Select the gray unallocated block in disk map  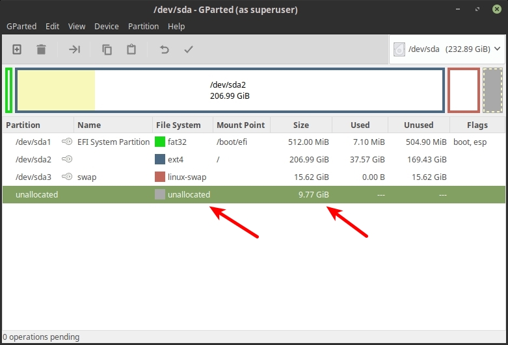493,90
